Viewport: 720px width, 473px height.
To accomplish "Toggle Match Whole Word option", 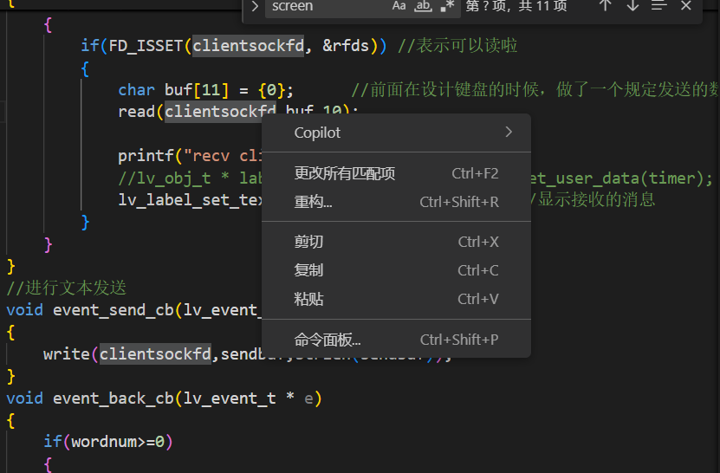I will pos(423,6).
